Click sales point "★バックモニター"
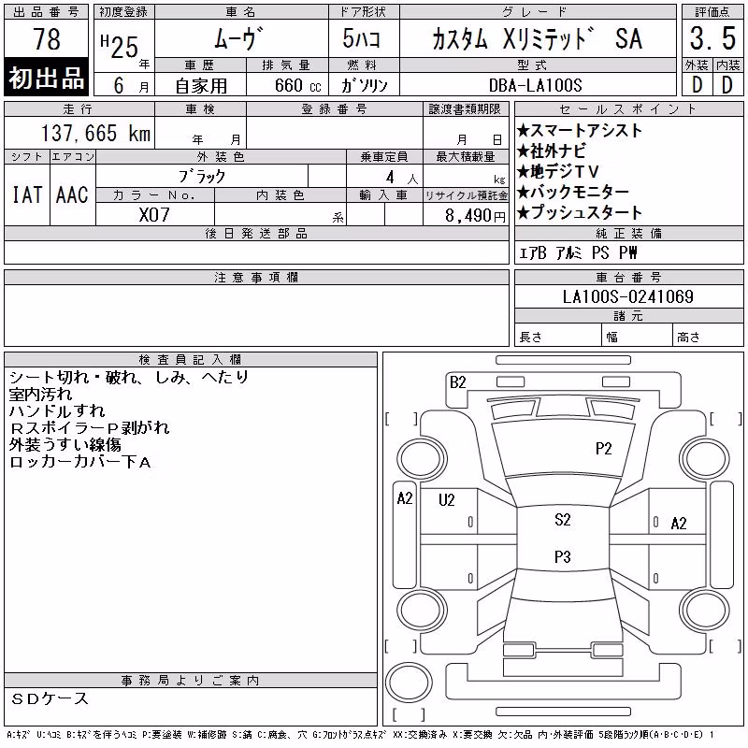This screenshot has width=748, height=748. [573, 192]
